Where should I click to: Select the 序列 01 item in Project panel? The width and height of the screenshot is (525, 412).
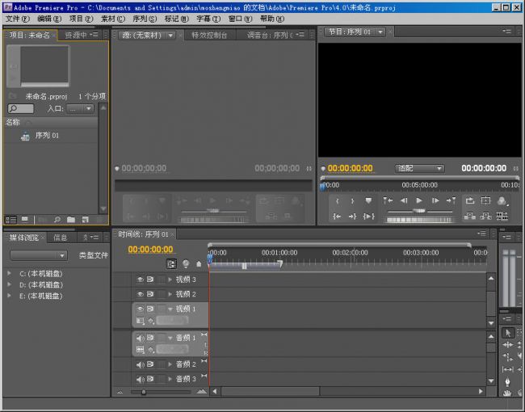[x=47, y=136]
